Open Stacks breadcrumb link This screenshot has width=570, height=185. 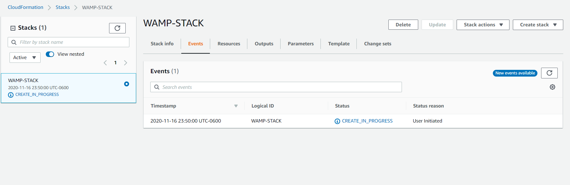(63, 7)
